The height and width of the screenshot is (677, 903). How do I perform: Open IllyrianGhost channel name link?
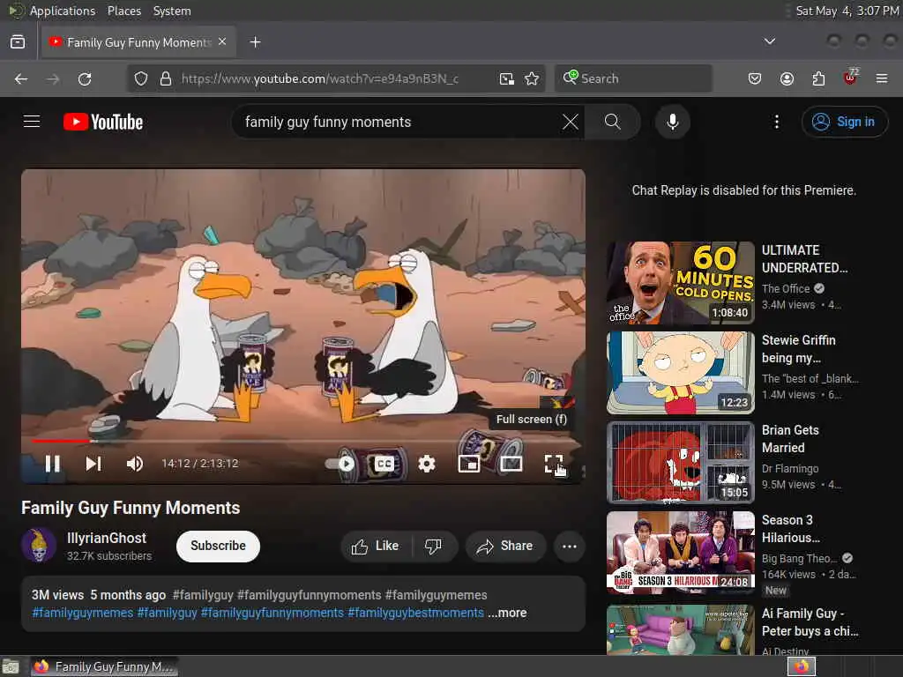(107, 538)
